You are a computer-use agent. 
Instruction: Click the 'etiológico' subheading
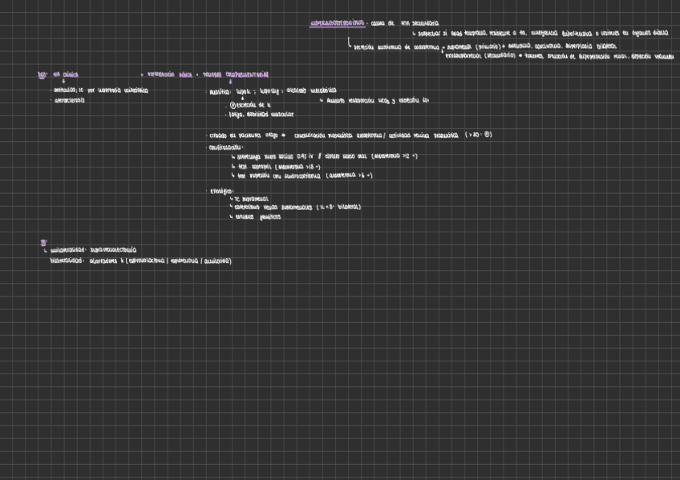click(x=221, y=191)
